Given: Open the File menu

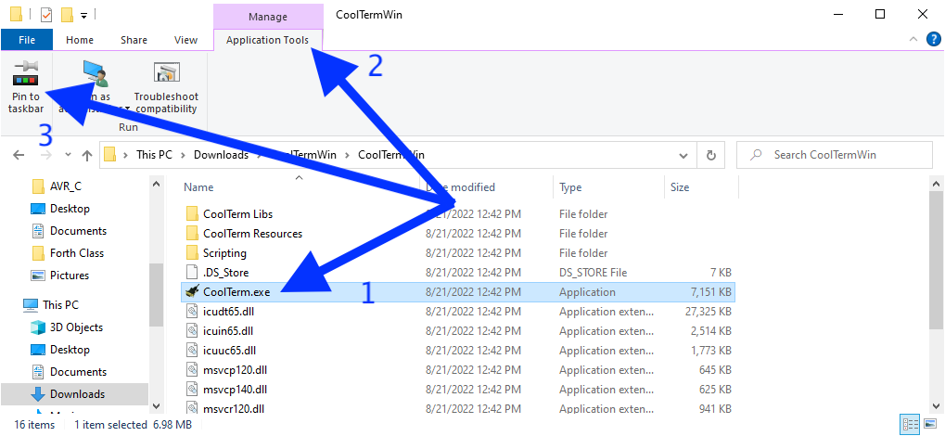Looking at the screenshot, I should tap(27, 41).
